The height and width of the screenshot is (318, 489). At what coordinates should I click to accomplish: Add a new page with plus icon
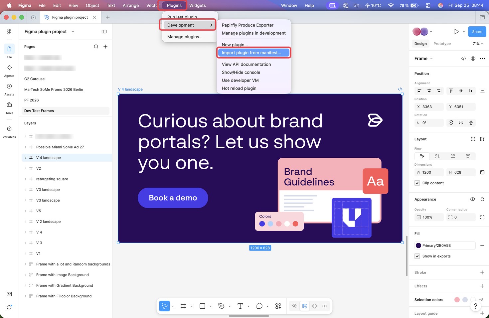coord(105,47)
